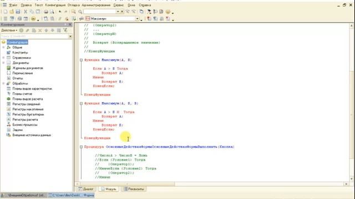Click the Print icon
This screenshot has width=355, height=199.
click(46, 12)
